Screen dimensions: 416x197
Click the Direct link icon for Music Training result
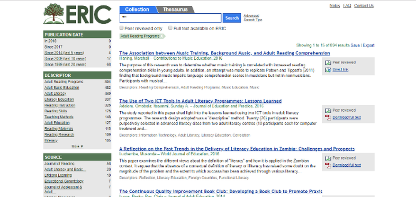click(328, 70)
